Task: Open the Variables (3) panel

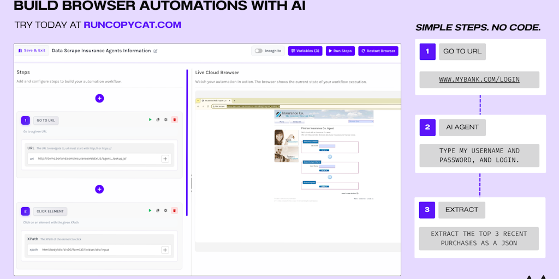Action: coord(305,51)
